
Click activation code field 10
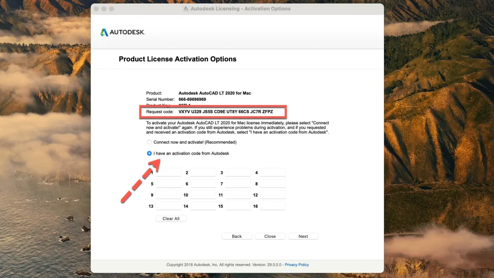[x=203, y=195]
